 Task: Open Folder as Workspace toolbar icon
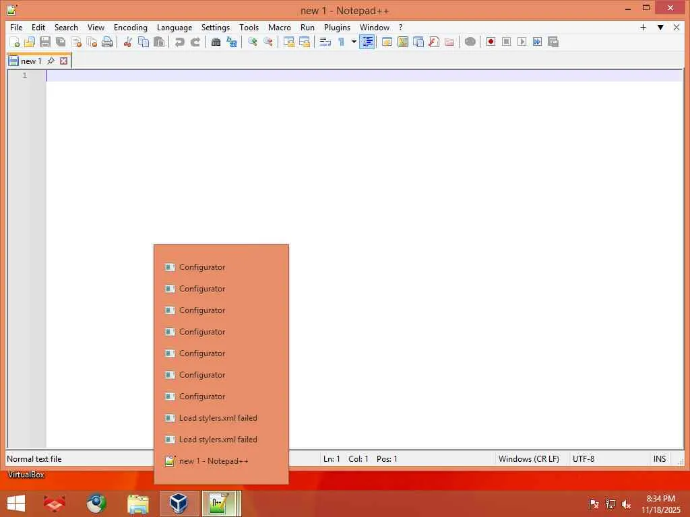coord(449,42)
